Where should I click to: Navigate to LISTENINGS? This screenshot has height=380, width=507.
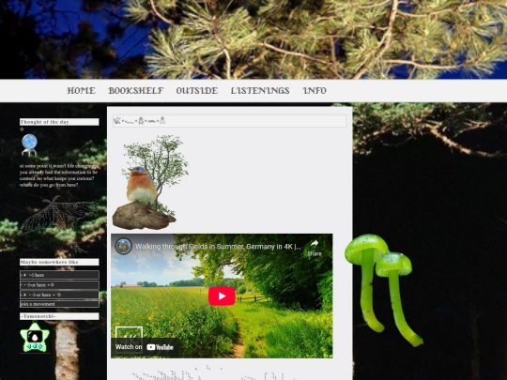pyautogui.click(x=260, y=91)
